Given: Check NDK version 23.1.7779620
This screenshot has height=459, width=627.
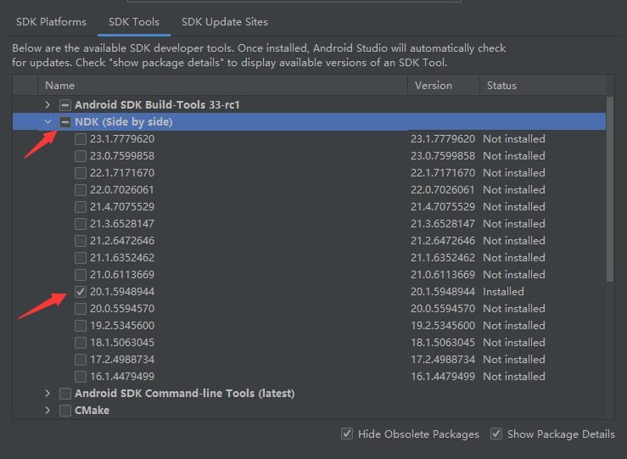Looking at the screenshot, I should tap(81, 139).
